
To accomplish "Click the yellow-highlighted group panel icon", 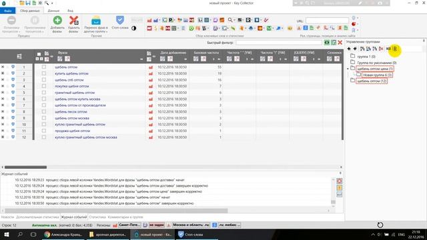I will (x=395, y=49).
